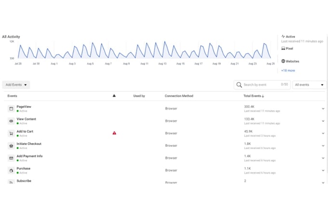Viewport: 328px width, 220px height.
Task: Expand the Add to Cart row chevron
Action: pyautogui.click(x=323, y=133)
